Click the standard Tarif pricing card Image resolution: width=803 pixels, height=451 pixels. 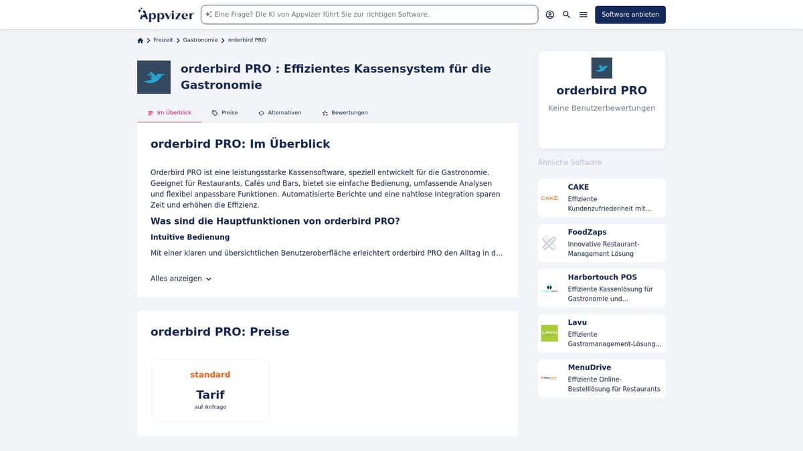210,390
